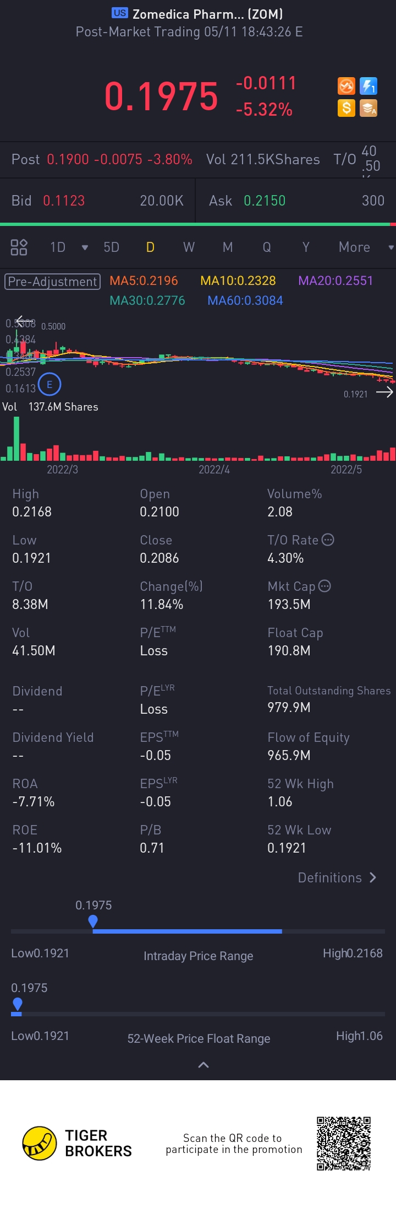Tap the 52-Week Price Float Range marker pin
Viewport: 396px width, 1207px height.
pos(17,1004)
